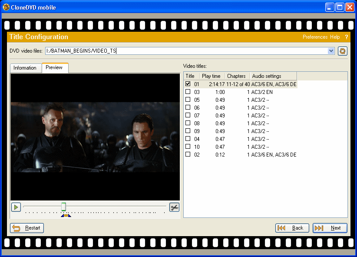The width and height of the screenshot is (357, 257).
Task: Play the preview video
Action: coord(16,207)
